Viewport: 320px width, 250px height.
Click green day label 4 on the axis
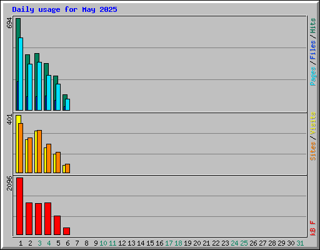tap(49, 243)
